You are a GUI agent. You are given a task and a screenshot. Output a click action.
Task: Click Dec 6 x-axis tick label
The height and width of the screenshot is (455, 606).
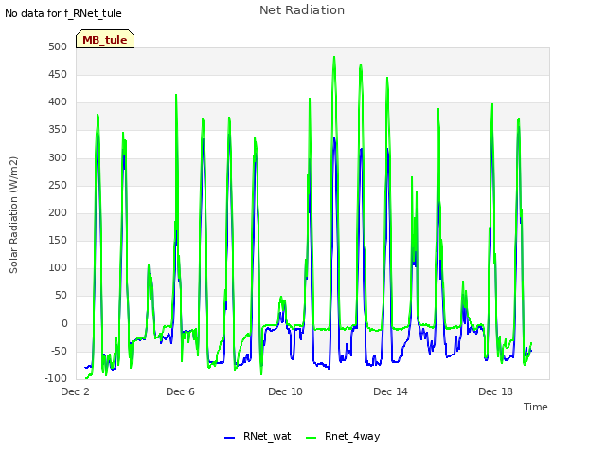(x=180, y=391)
